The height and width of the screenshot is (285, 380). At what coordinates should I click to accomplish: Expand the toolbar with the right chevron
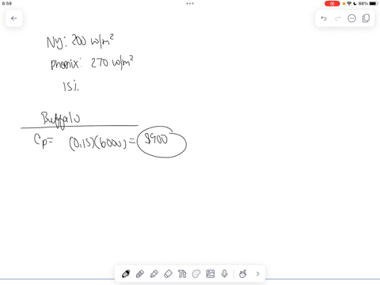pyautogui.click(x=257, y=274)
